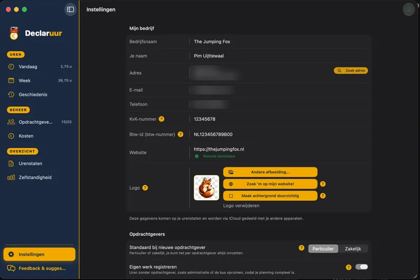Open help for Standaard bij nieuwe opdrachtgever
Viewport: 420px width, 280px height.
(301, 248)
